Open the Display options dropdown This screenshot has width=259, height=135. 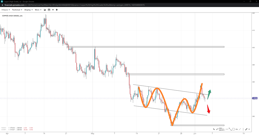28,10
